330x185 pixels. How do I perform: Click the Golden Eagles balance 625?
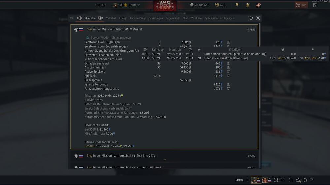[x=220, y=5]
